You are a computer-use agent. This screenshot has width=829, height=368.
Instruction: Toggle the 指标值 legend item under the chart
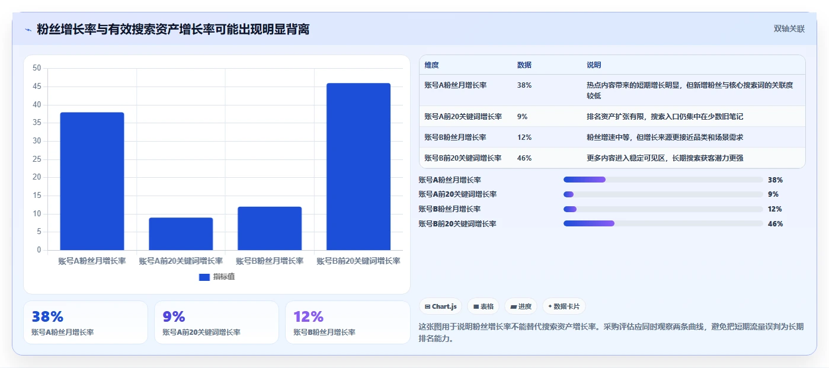pyautogui.click(x=217, y=277)
